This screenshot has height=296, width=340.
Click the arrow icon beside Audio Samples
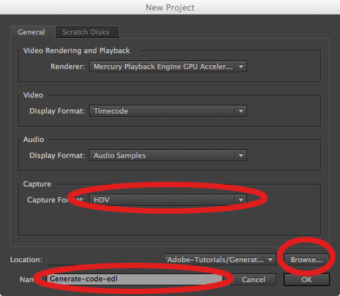tap(241, 155)
